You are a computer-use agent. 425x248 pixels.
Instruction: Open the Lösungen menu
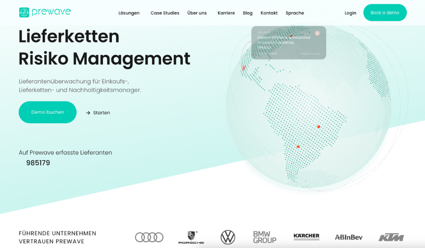coord(129,13)
